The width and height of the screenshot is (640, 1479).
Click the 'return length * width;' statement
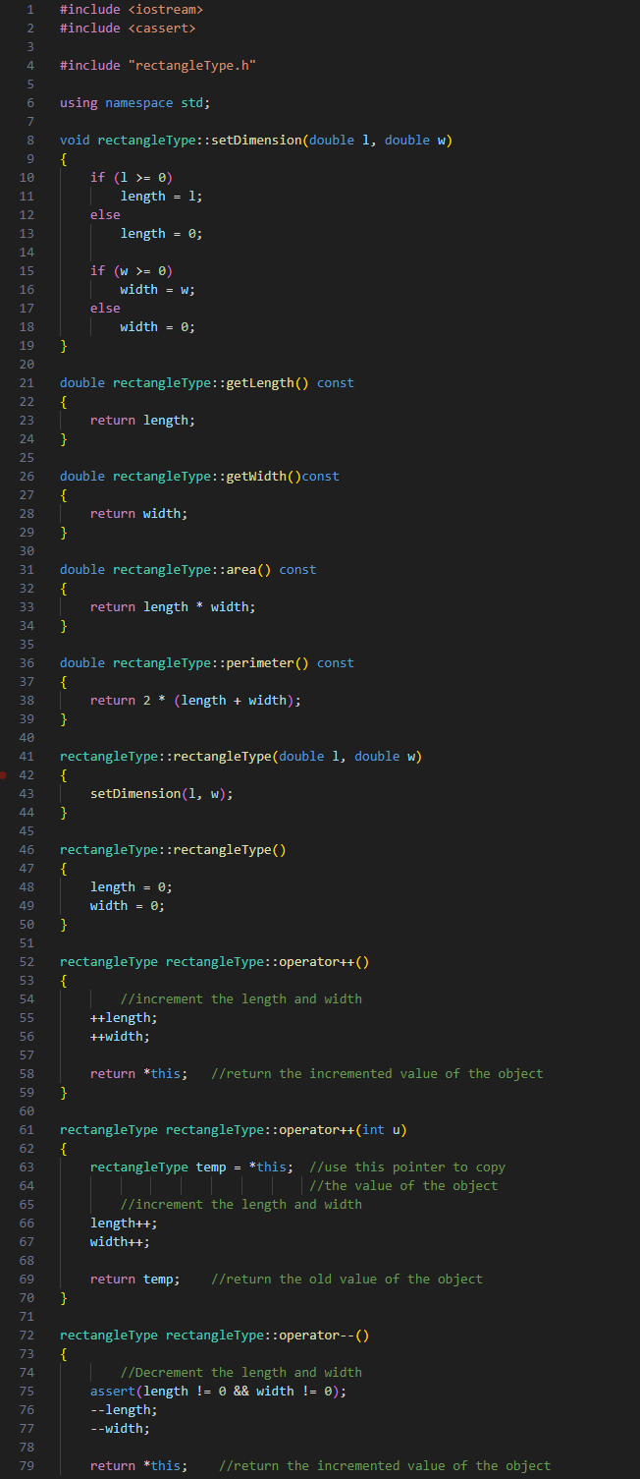tap(174, 606)
